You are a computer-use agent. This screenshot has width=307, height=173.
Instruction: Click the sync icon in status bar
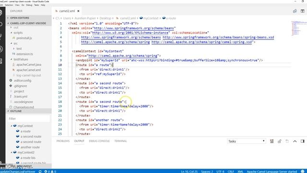point(40,172)
